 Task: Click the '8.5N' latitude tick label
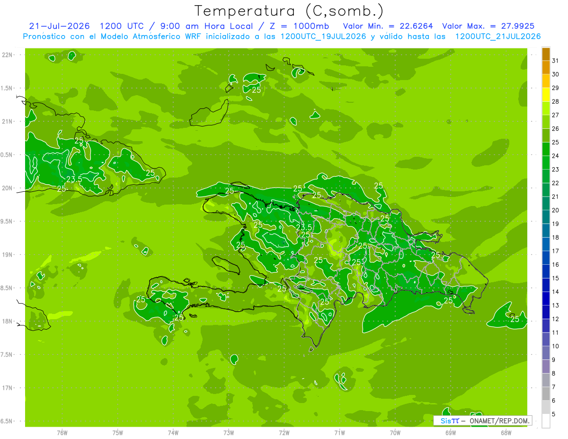click(7, 288)
